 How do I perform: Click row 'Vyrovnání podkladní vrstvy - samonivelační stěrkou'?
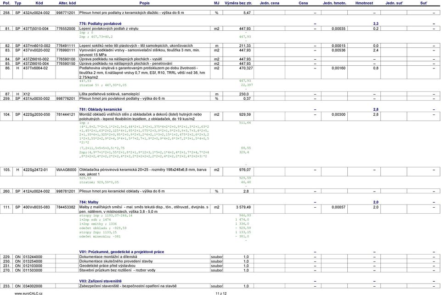point(220,52)
